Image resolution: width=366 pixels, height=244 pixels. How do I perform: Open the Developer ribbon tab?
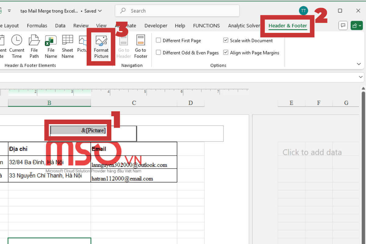pyautogui.click(x=156, y=26)
